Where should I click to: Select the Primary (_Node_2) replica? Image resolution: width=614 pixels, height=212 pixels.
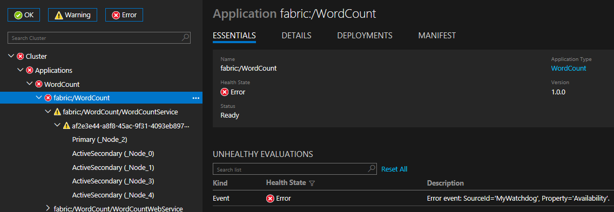pyautogui.click(x=100, y=140)
